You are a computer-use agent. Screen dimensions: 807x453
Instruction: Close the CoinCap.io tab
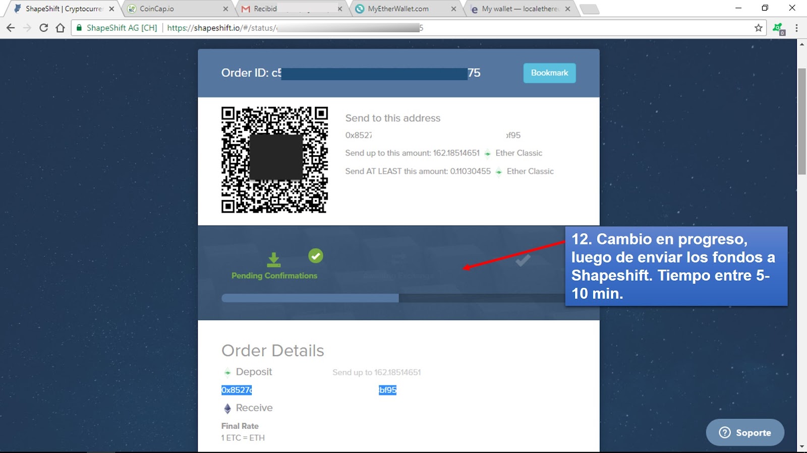pos(225,9)
